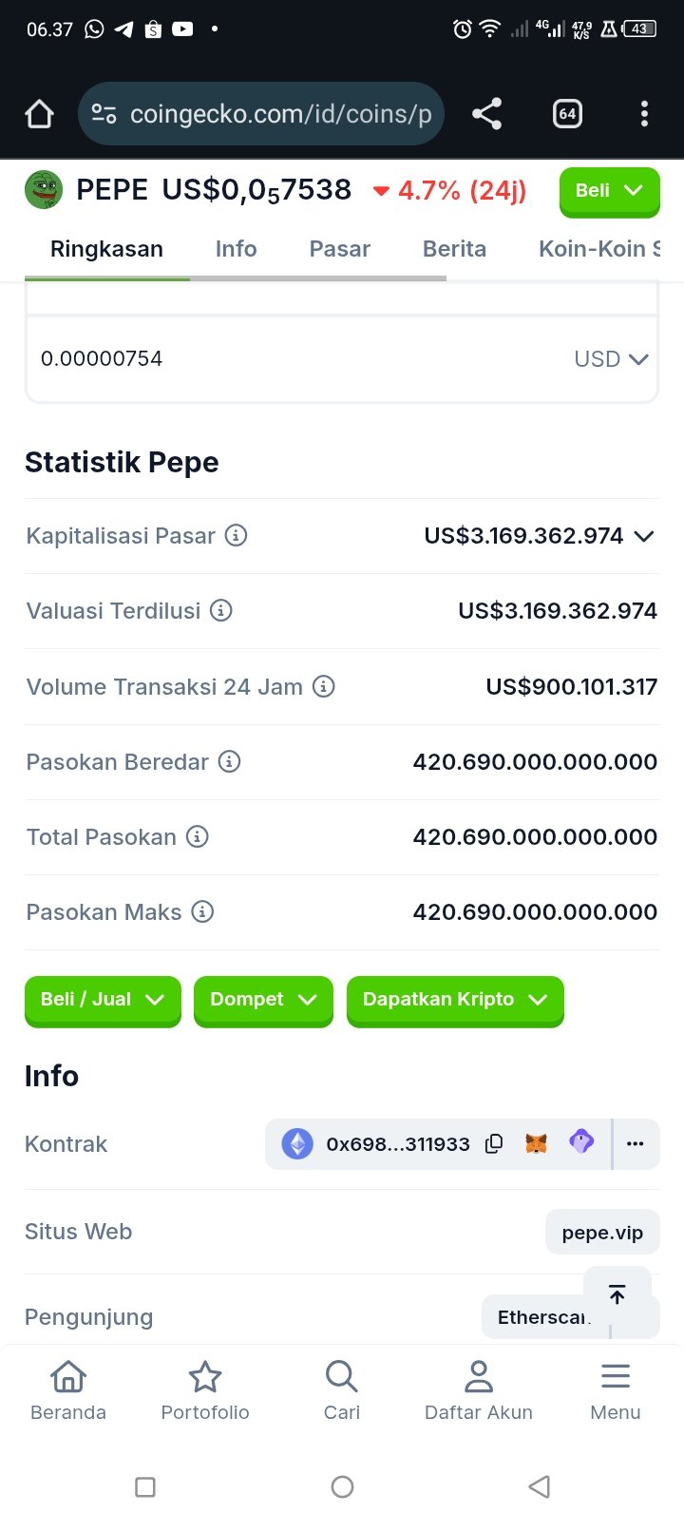Viewport: 684px width, 1532px height.
Task: Share the page via share icon
Action: [486, 114]
